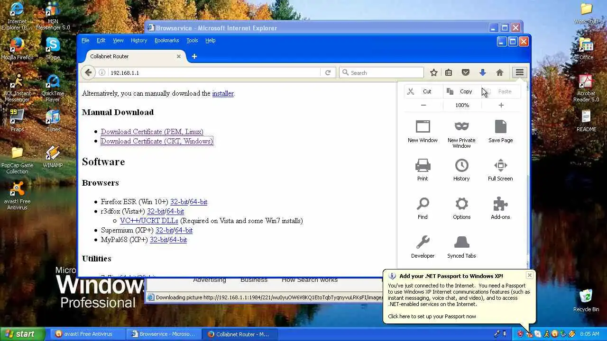Open the View menu

click(118, 40)
